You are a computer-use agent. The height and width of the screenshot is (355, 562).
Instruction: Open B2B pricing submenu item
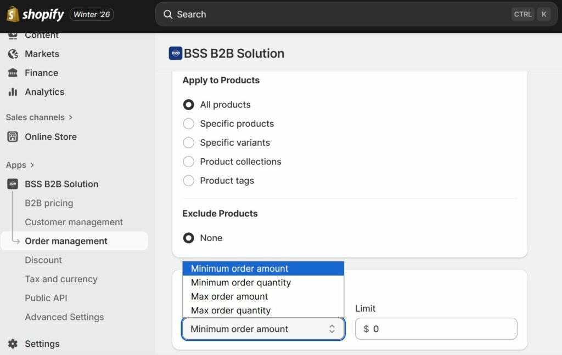coord(49,203)
